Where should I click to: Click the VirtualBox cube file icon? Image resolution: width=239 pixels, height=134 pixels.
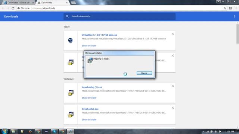click(70, 41)
